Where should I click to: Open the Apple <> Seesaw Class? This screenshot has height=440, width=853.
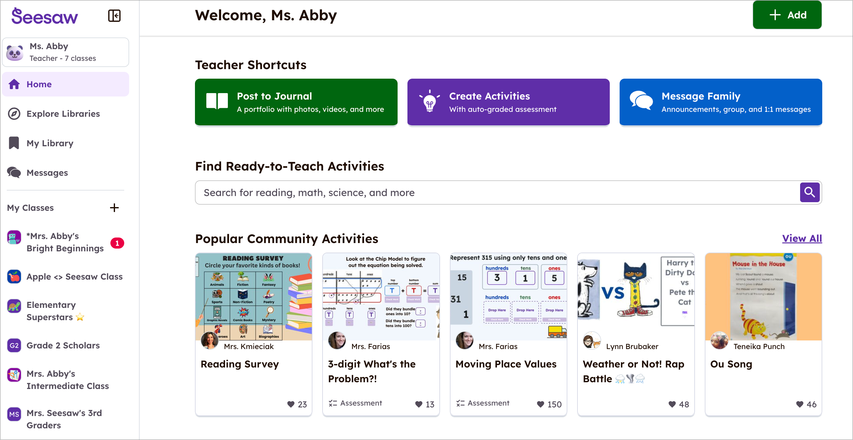tap(74, 277)
